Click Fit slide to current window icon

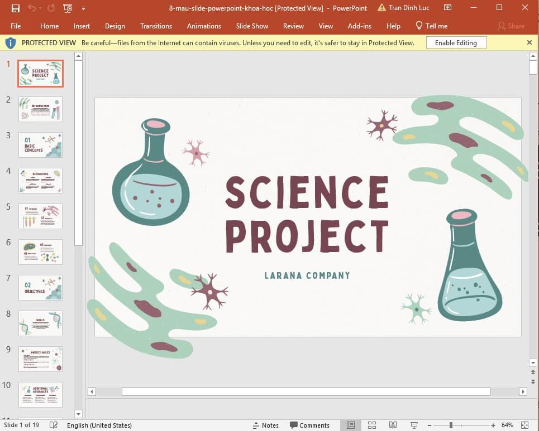coord(524,425)
